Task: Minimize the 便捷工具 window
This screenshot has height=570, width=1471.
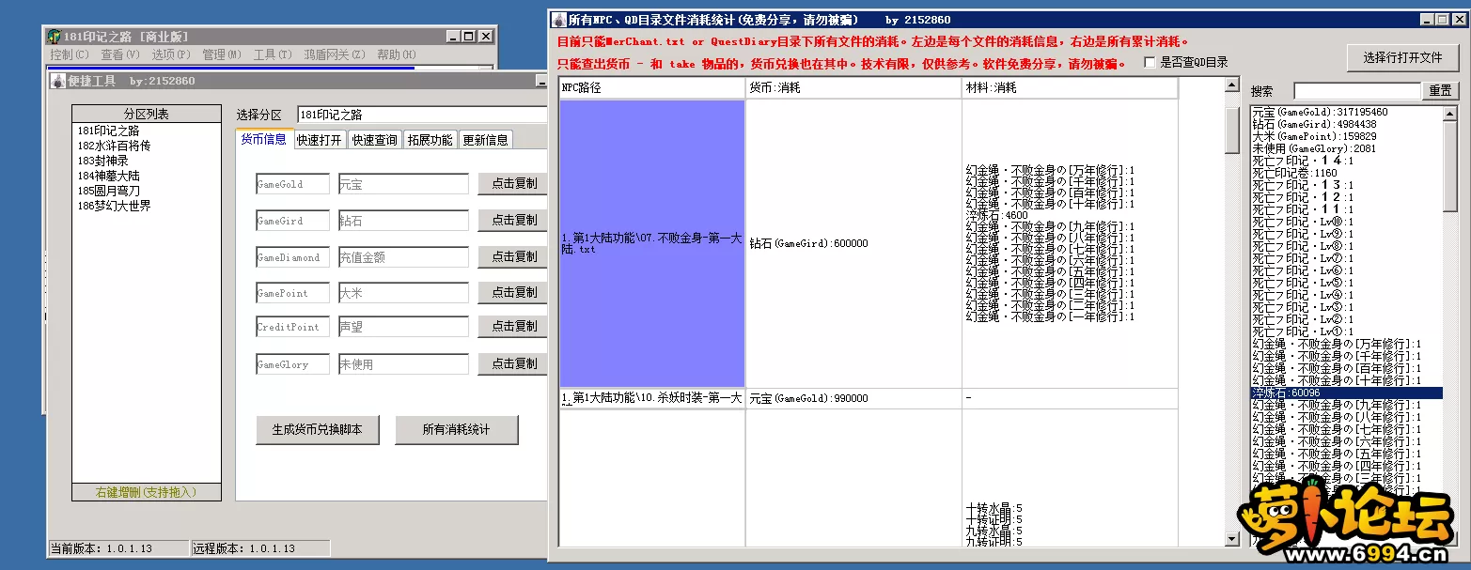Action: (x=541, y=82)
